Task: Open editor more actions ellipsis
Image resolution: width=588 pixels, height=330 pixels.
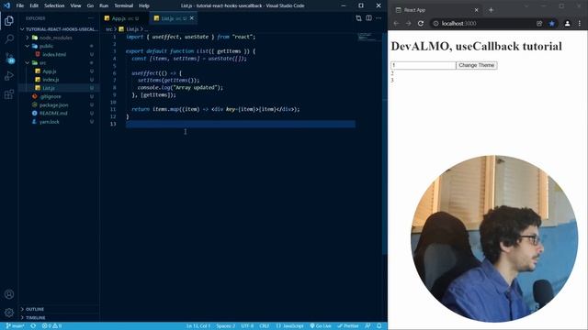Action: (379, 18)
